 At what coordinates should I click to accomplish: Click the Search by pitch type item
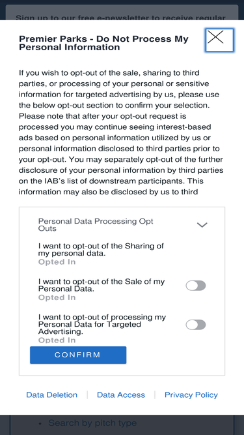pos(92,423)
